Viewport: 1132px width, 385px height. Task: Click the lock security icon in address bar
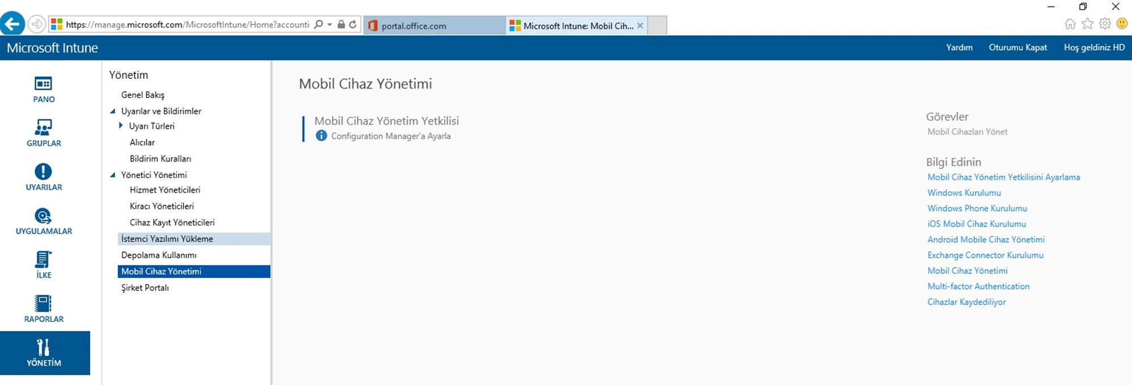[x=341, y=24]
